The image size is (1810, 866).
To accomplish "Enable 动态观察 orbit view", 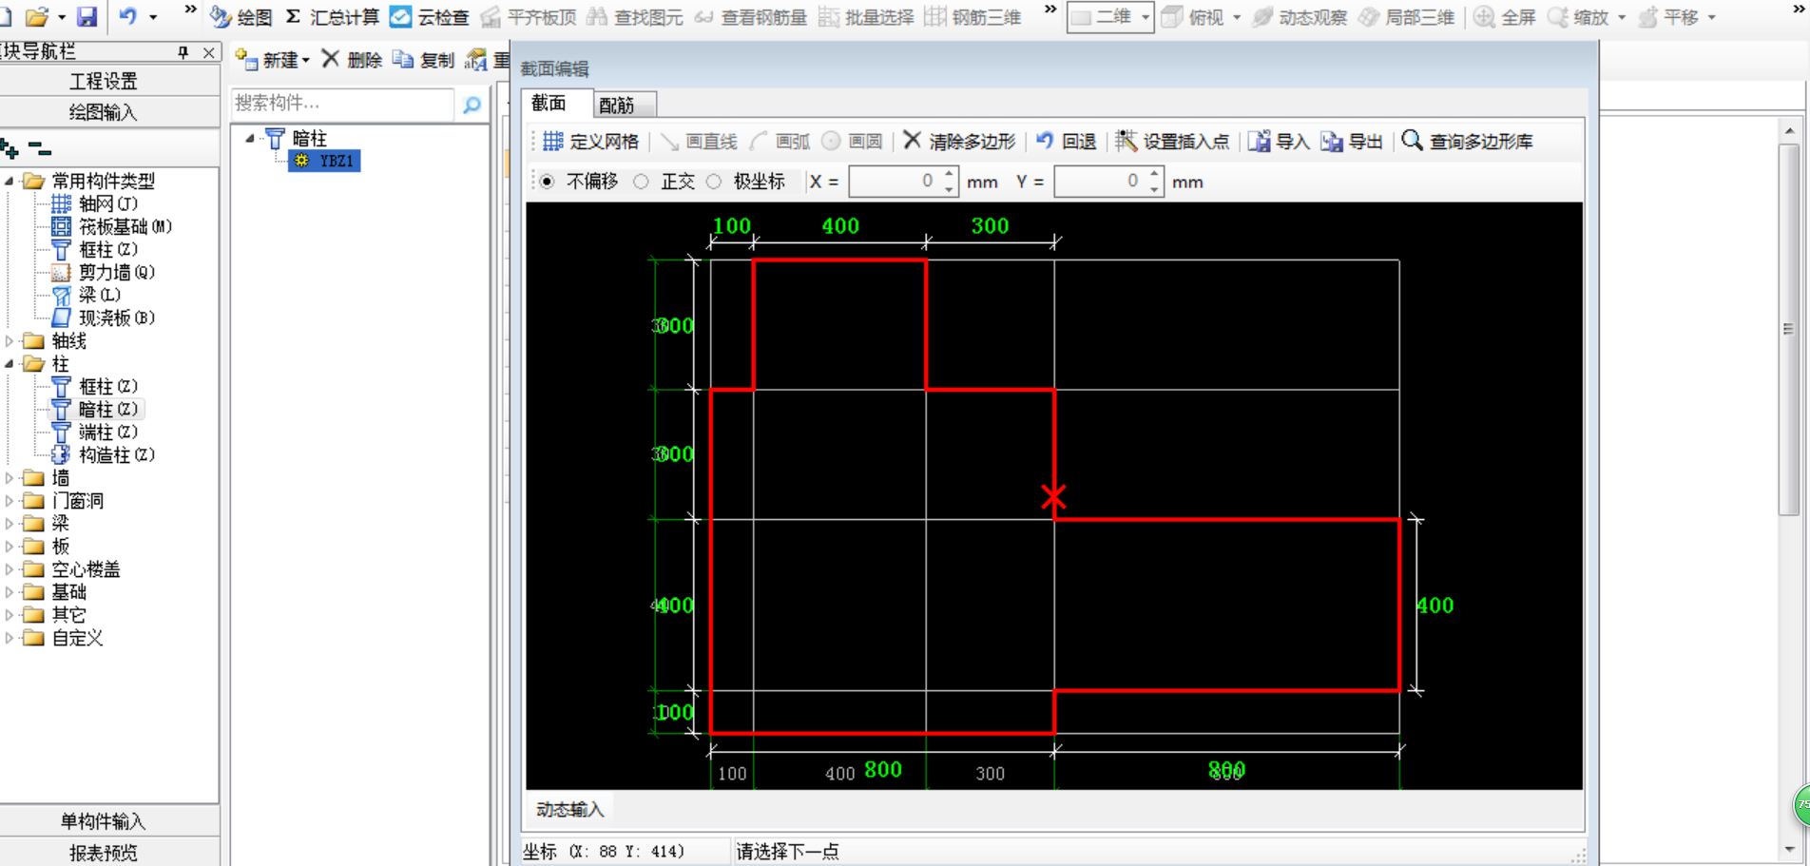I will (1300, 17).
